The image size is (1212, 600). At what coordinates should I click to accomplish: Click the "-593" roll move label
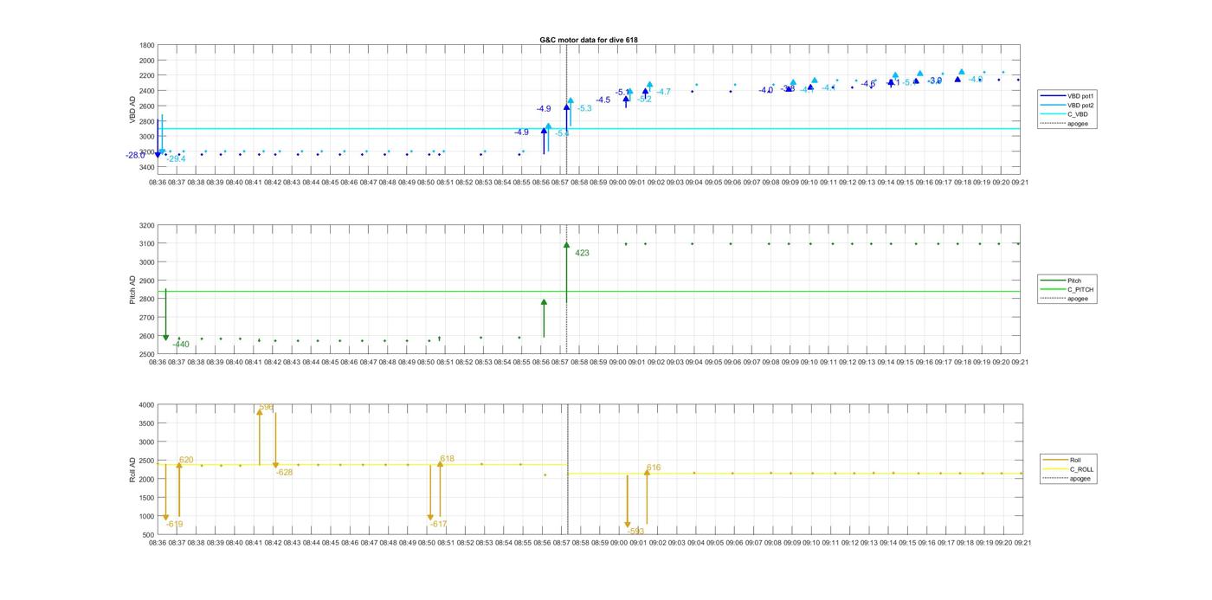pos(635,532)
